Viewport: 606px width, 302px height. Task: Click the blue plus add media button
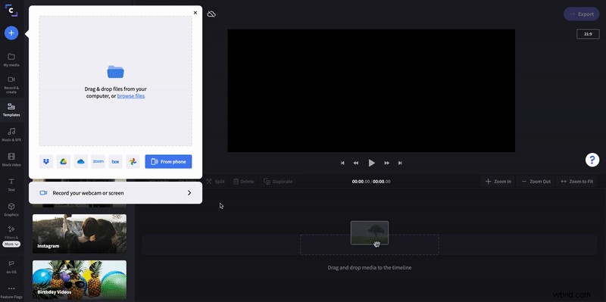pos(11,33)
